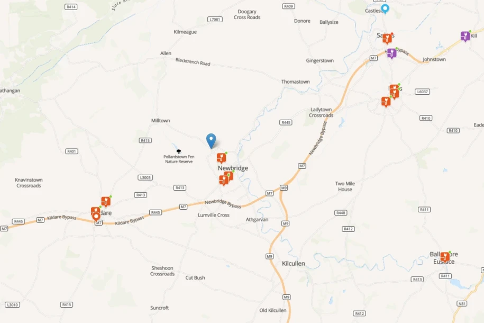Open the charger marker at Ballymore Eustace
The width and height of the screenshot is (484, 323).
pyautogui.click(x=445, y=257)
